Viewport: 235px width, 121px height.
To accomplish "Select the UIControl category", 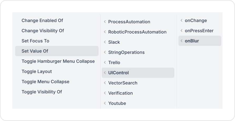I will pyautogui.click(x=119, y=73).
